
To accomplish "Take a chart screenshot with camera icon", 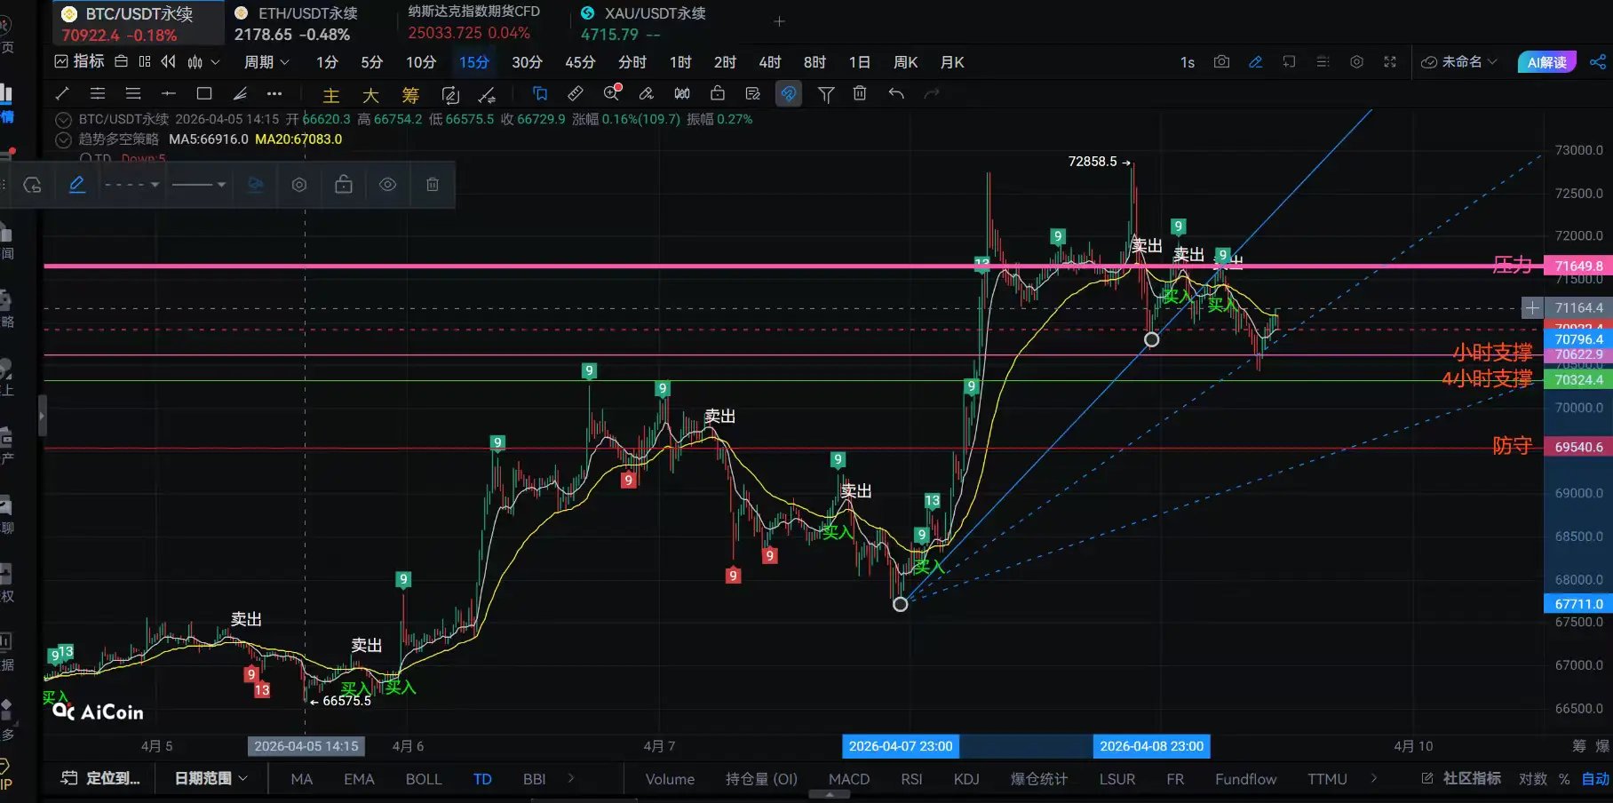I will (x=1222, y=62).
